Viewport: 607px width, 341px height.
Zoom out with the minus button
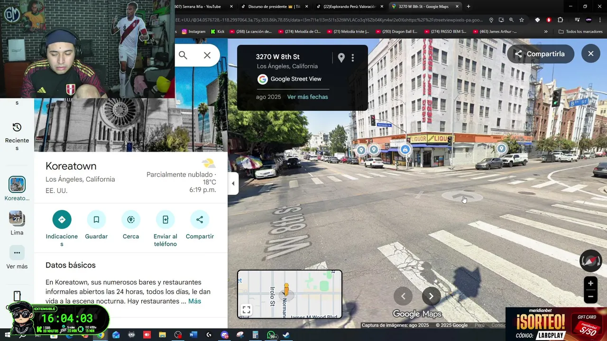[590, 297]
